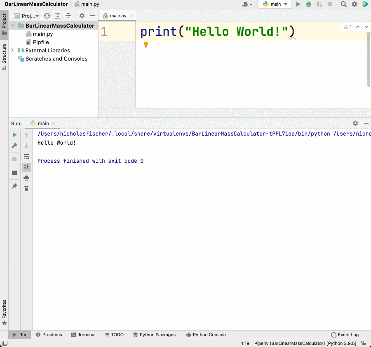
Task: Open Search Everywhere magnifier
Action: pyautogui.click(x=343, y=4)
